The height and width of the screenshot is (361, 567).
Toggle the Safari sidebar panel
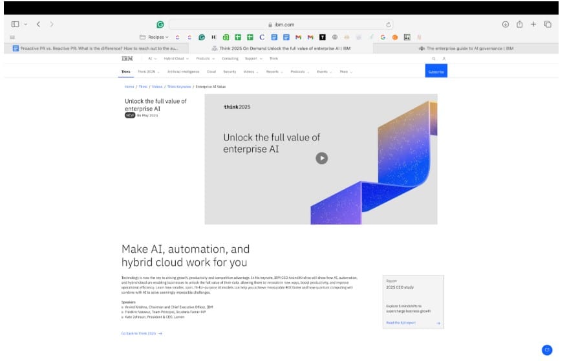tap(16, 24)
